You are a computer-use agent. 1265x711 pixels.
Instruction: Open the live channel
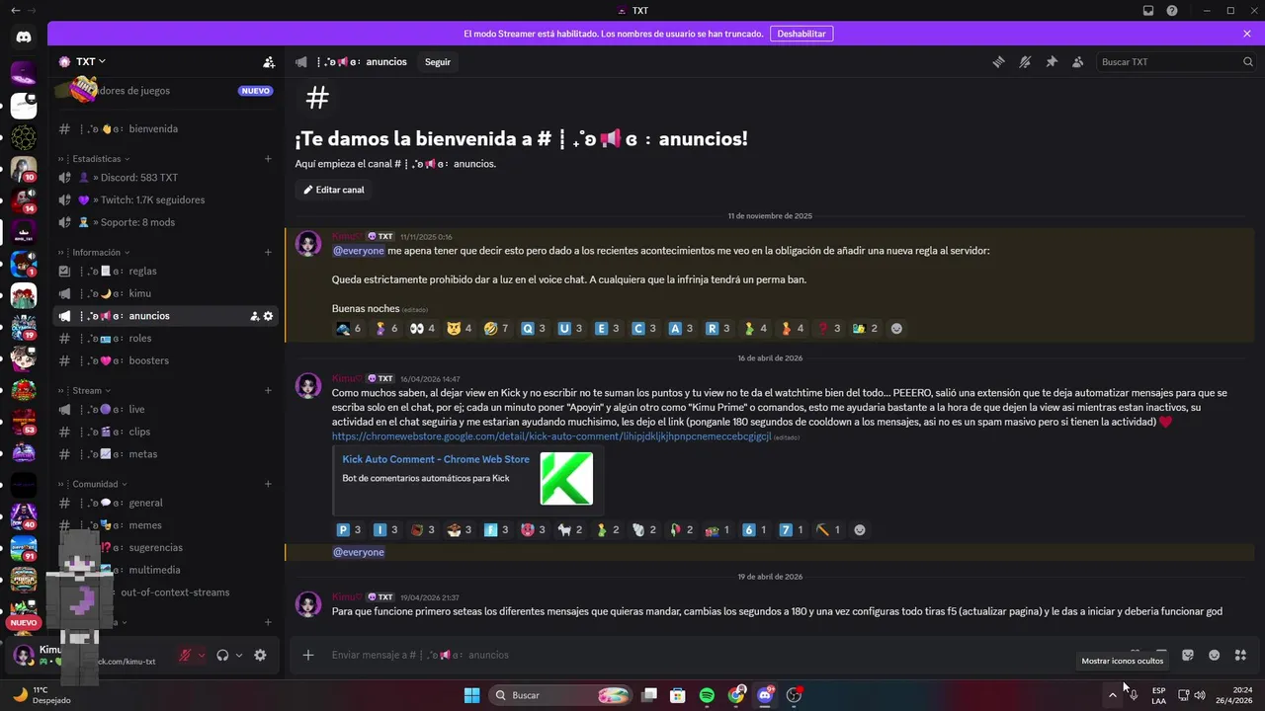tap(166, 409)
